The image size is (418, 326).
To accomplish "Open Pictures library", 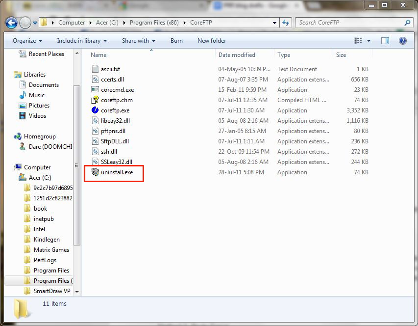I will [39, 106].
